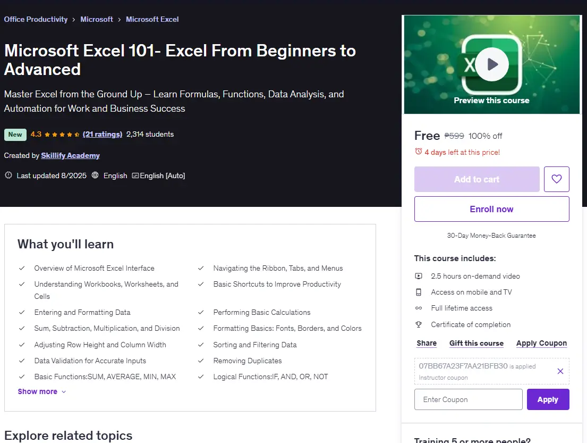
Task: Click Full lifetime access text
Action: click(x=461, y=308)
